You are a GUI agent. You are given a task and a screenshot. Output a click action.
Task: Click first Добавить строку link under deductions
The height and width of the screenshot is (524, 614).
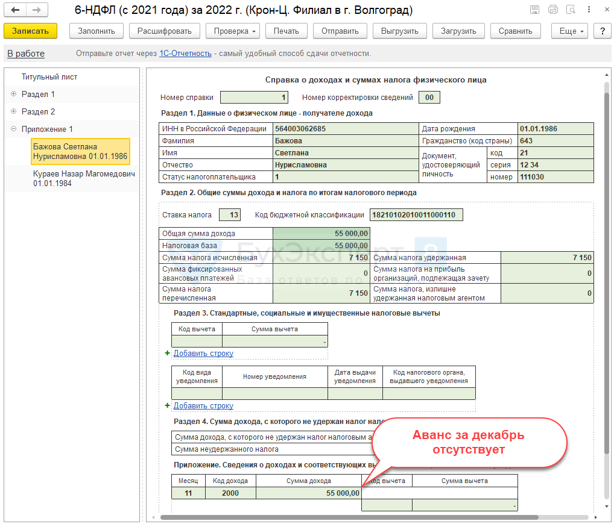click(203, 353)
